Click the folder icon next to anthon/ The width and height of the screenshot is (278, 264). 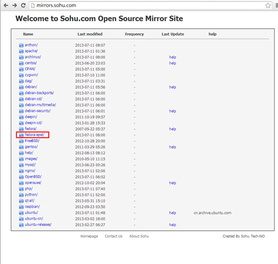[21, 45]
